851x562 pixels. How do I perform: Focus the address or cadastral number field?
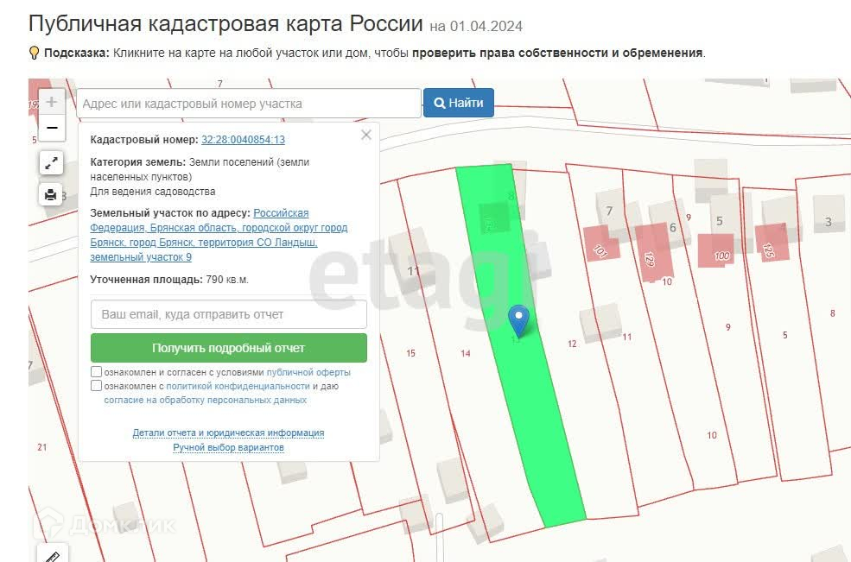tap(249, 104)
